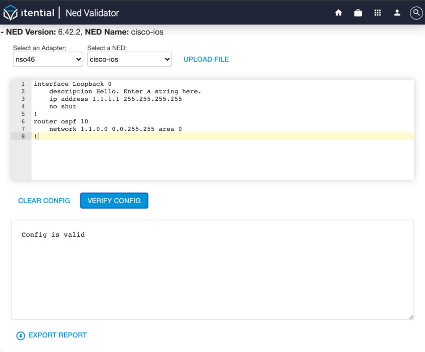
Task: Click the description Hello line in editor
Action: point(125,91)
